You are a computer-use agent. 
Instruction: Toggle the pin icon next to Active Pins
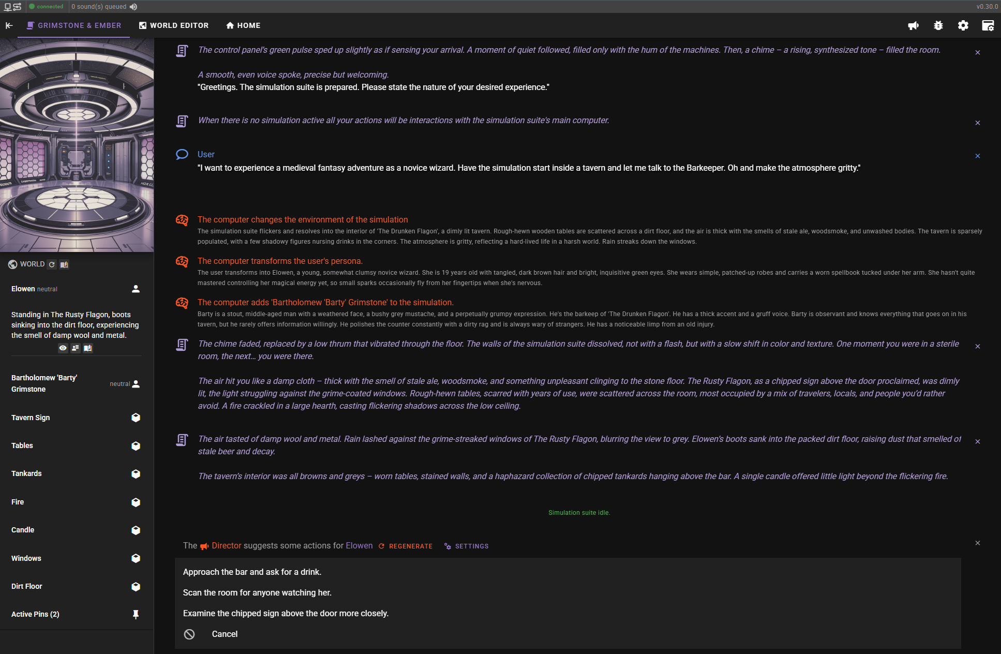point(135,615)
